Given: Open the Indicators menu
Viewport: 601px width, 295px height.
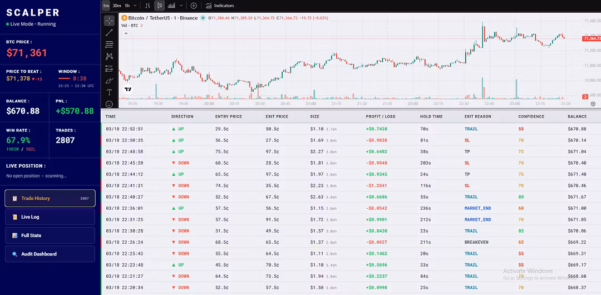Looking at the screenshot, I should click(x=220, y=6).
